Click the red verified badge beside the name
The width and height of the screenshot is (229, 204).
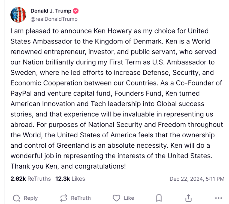pos(76,11)
